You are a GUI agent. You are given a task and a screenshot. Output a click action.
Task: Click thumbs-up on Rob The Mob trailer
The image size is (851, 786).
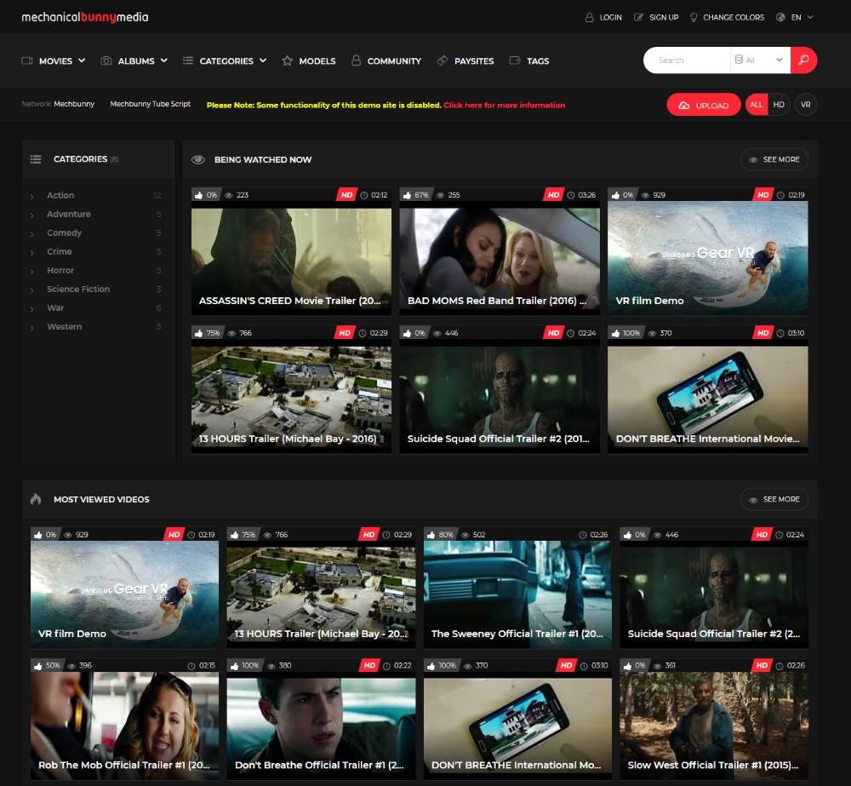(x=37, y=666)
